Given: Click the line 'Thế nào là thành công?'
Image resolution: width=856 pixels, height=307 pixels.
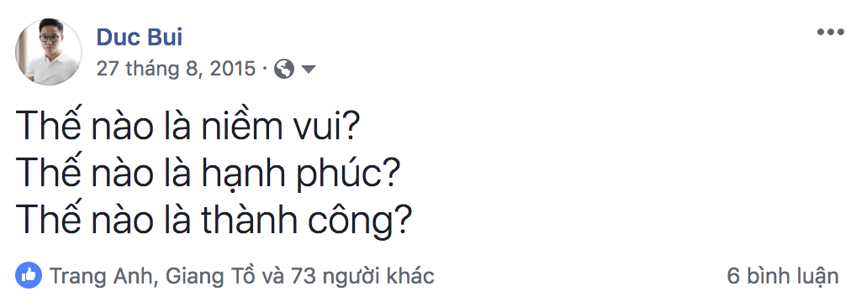Looking at the screenshot, I should (214, 220).
